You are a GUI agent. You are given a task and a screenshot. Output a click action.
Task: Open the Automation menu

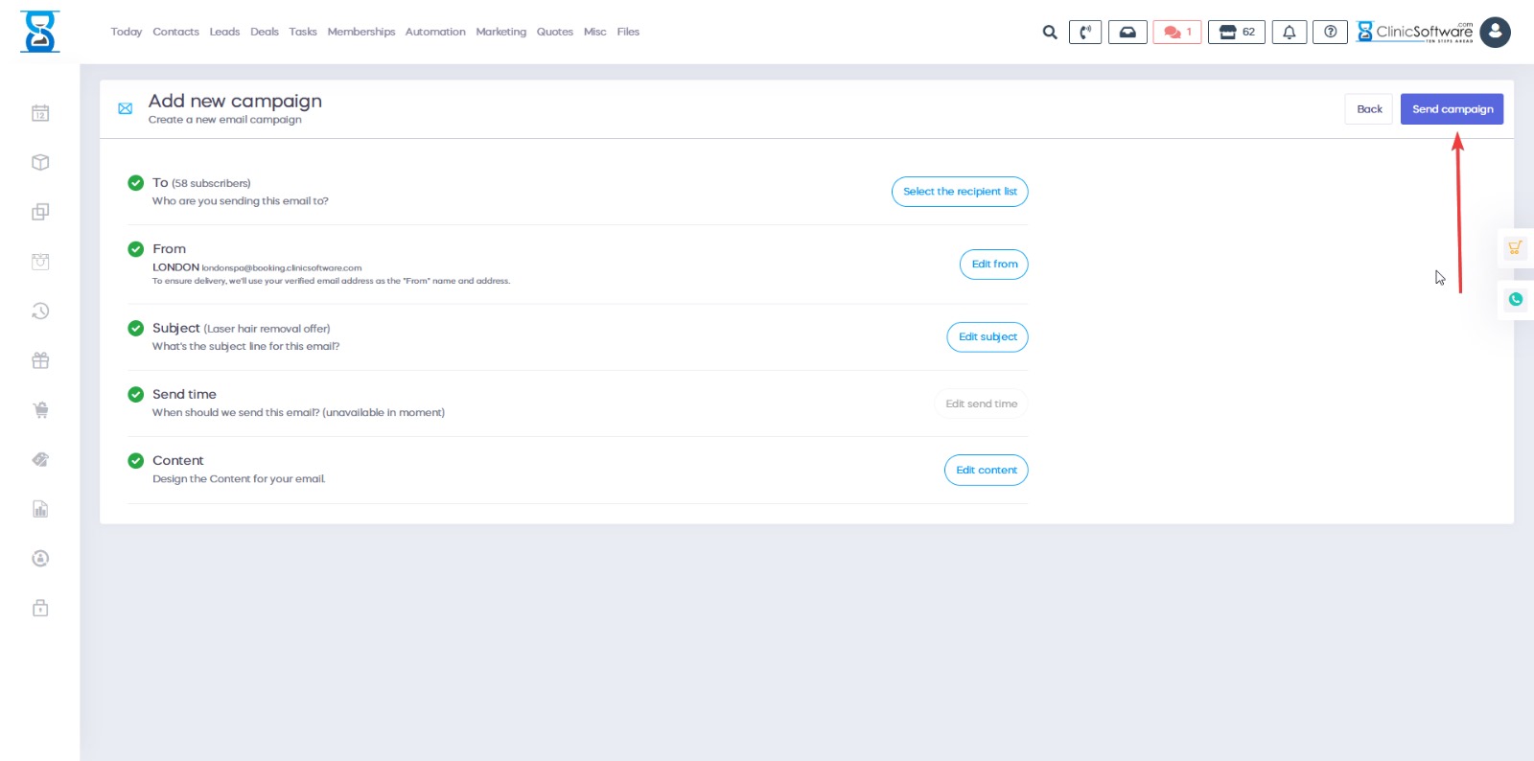[x=435, y=32]
